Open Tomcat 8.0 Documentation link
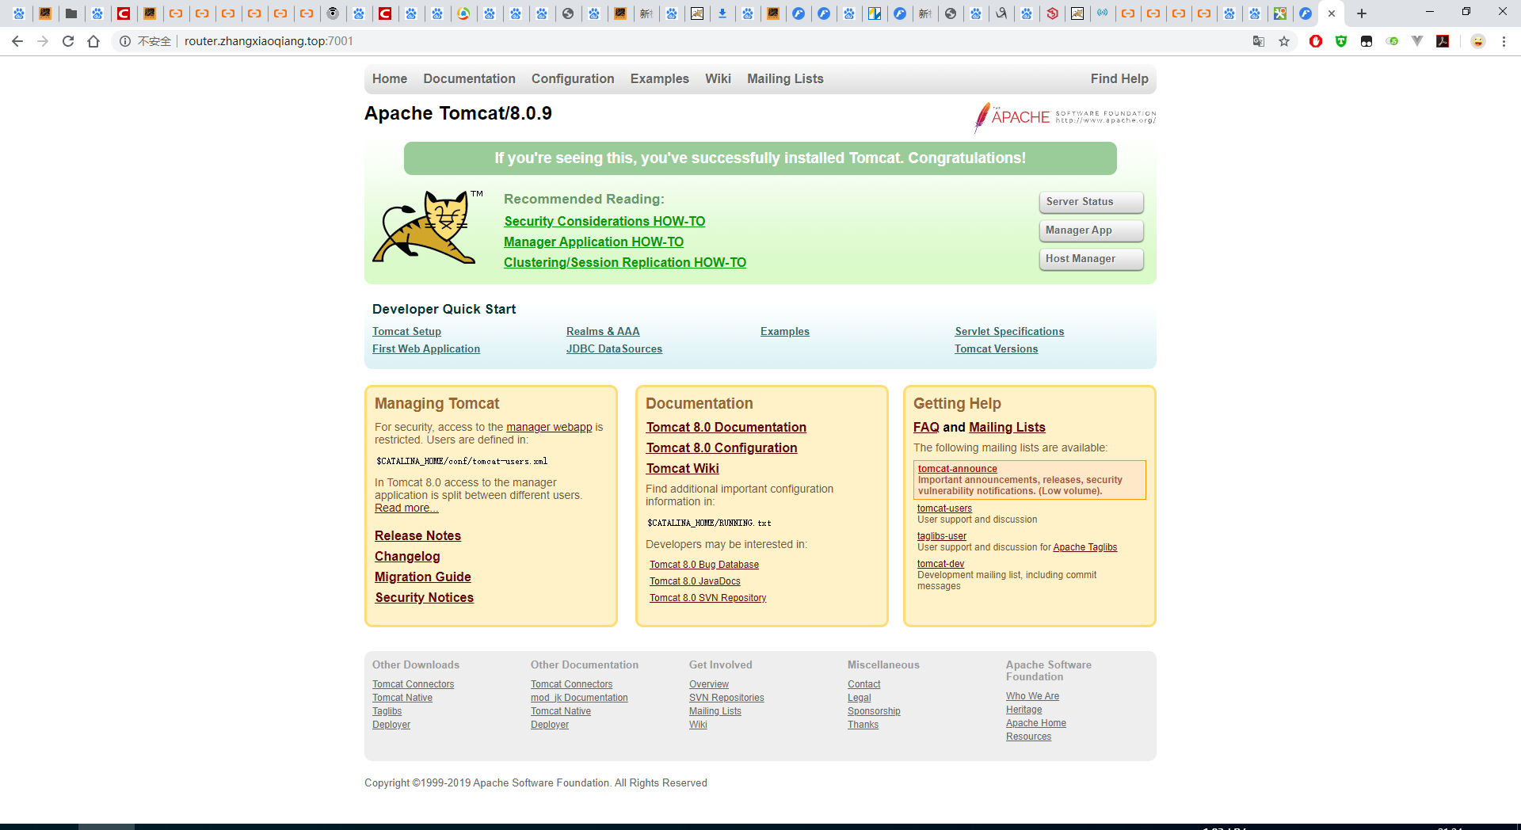1521x830 pixels. (x=726, y=428)
